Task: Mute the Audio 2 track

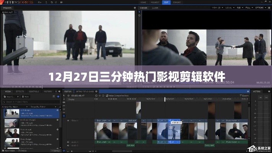Action: 68,146
